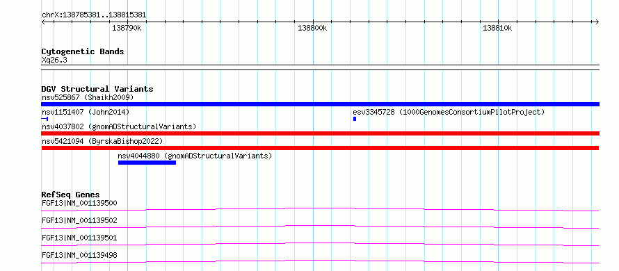Click the right arrow of the ruler
The image size is (619, 271).
(597, 22)
